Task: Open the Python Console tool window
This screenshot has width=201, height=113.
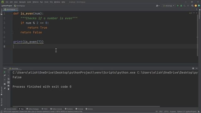Action: coord(56,109)
